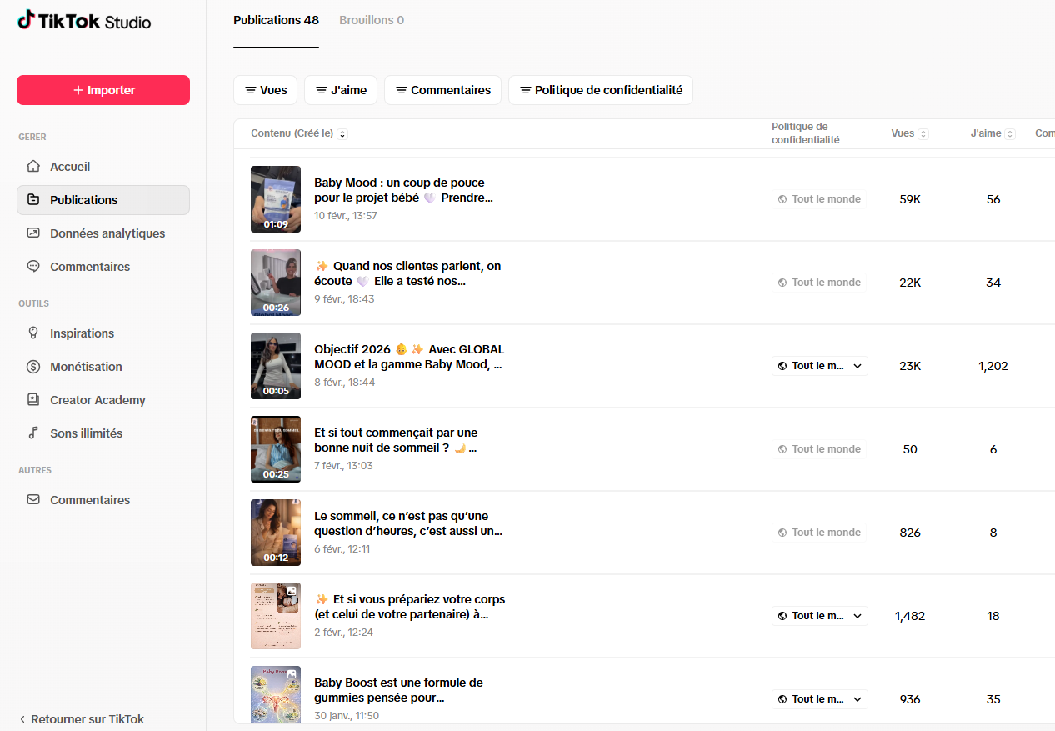This screenshot has width=1055, height=731.
Task: Open Objectif 2026 video thumbnail
Action: tap(276, 366)
